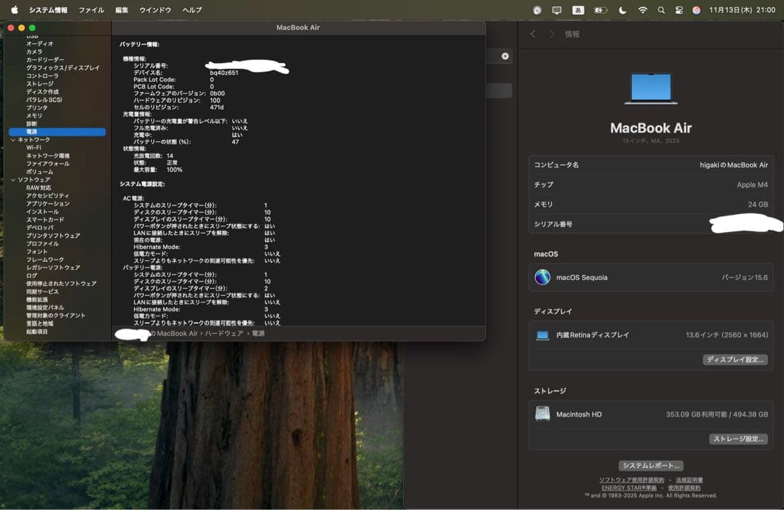Open the ウインドウ menu
Image resolution: width=784 pixels, height=510 pixels.
tap(155, 10)
